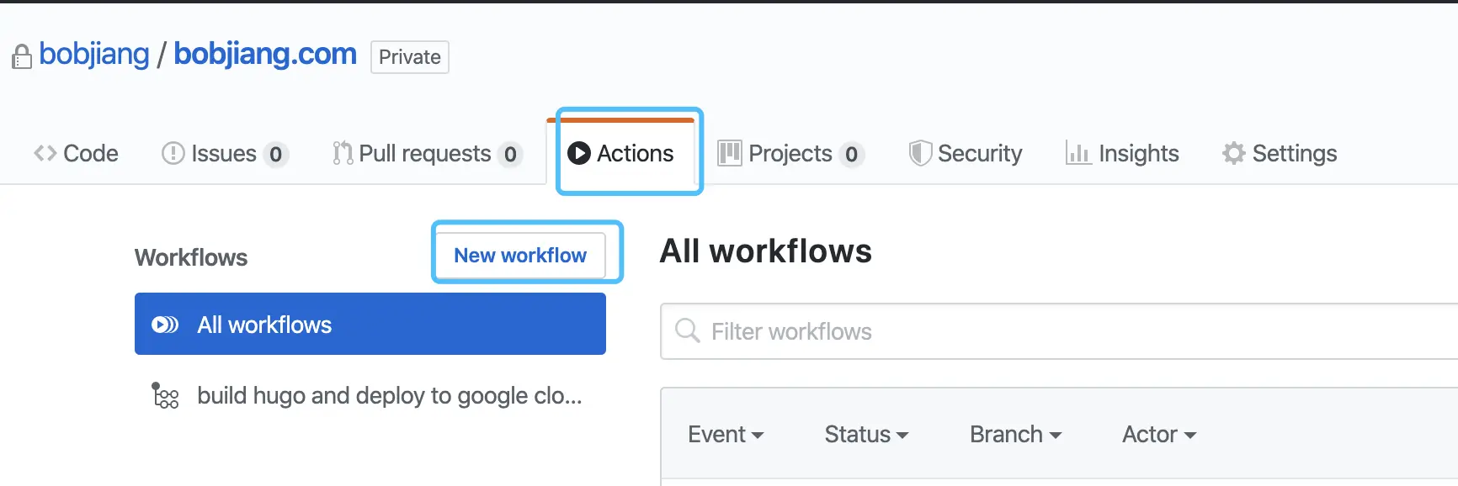Image resolution: width=1458 pixels, height=486 pixels.
Task: Open the Status filter dropdown
Action: [x=866, y=434]
